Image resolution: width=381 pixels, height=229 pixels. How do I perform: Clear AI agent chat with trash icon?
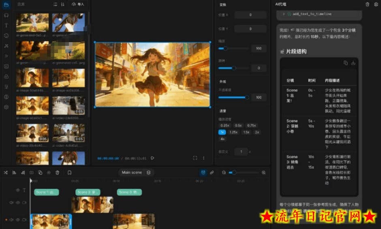(367, 4)
